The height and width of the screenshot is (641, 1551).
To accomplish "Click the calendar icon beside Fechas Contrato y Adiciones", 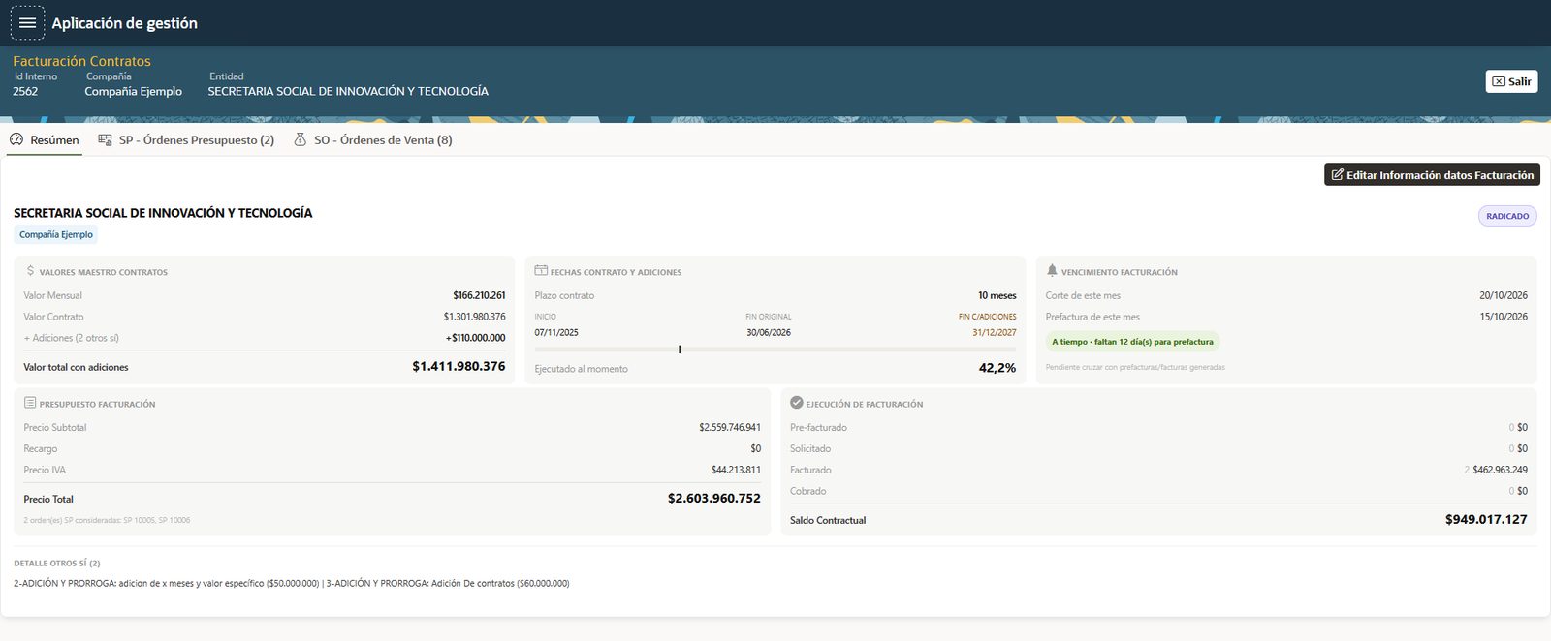I will pos(541,271).
